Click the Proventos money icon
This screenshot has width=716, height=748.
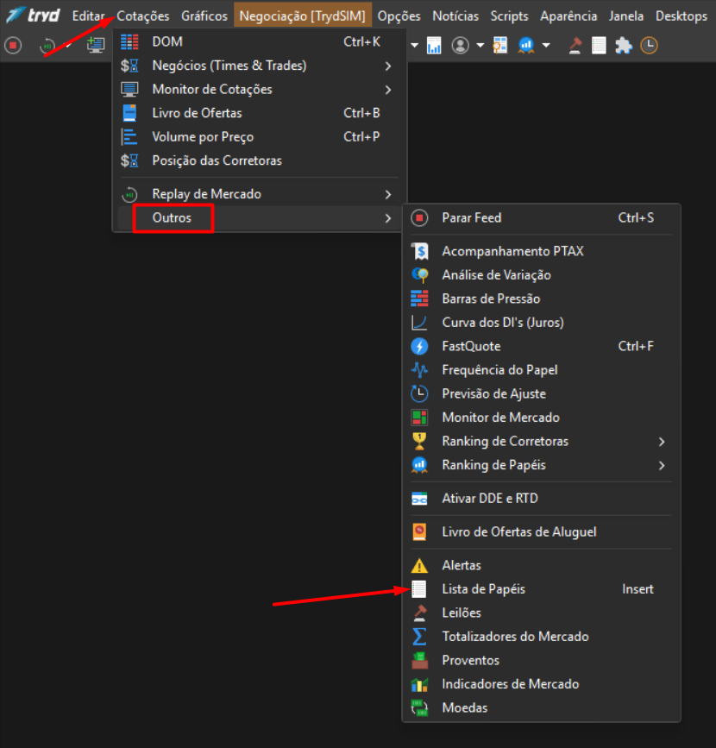point(419,661)
